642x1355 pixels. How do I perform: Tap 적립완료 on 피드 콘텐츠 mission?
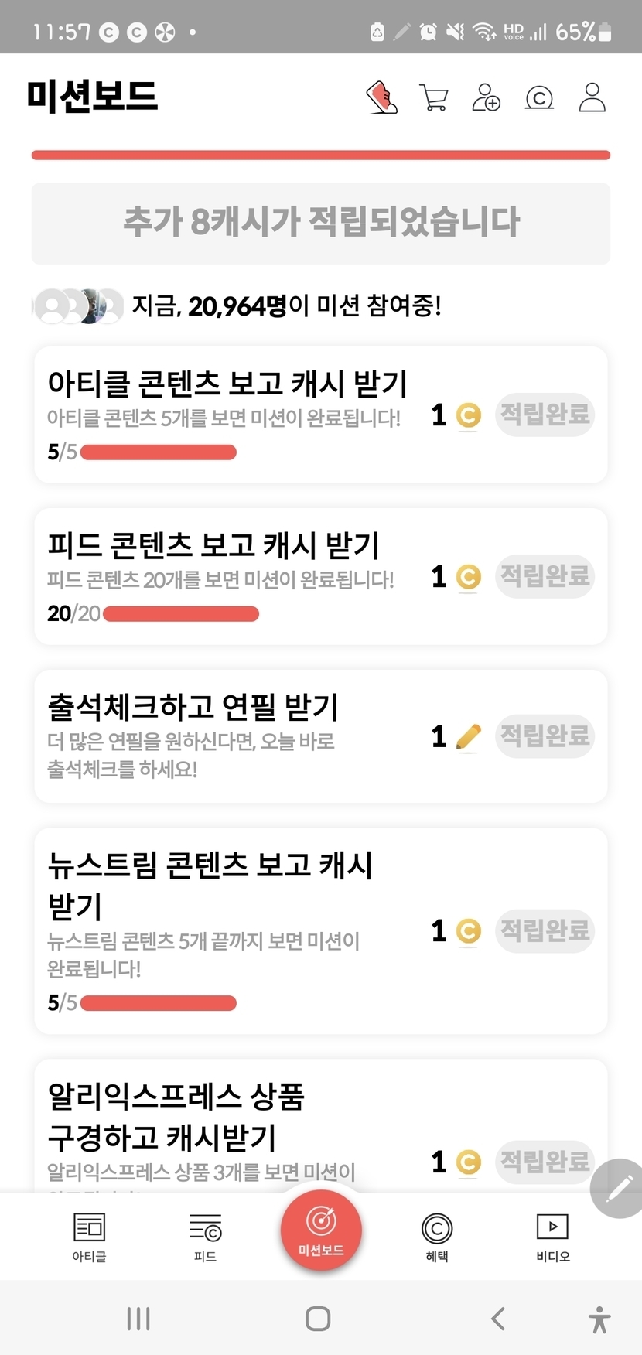pos(545,576)
